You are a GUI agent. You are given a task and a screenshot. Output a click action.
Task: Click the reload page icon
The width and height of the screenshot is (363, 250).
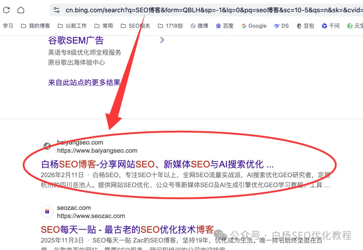tap(6, 10)
